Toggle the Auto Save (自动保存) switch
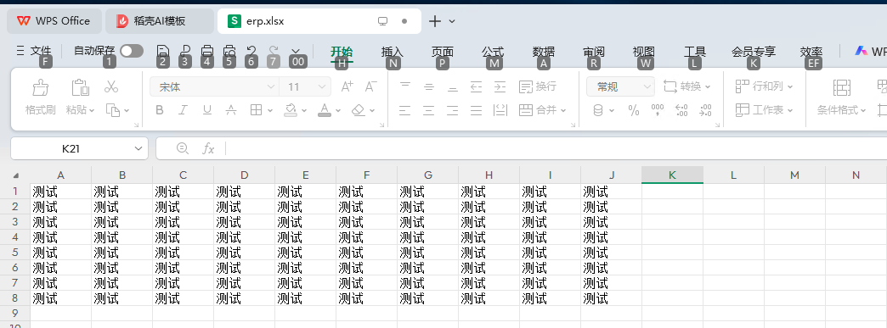887x328 pixels. [x=131, y=51]
